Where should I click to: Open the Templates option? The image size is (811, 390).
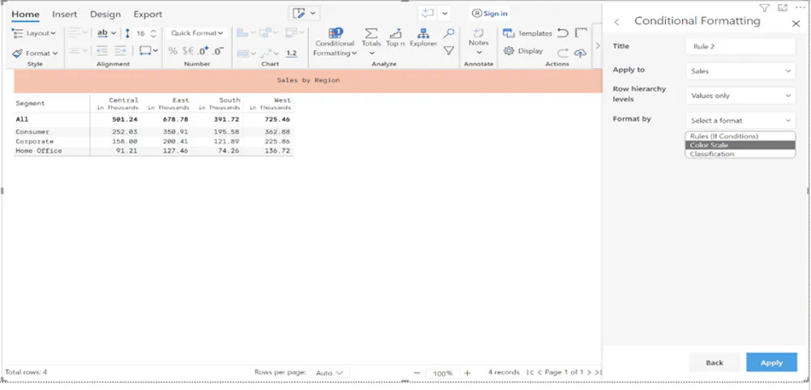coord(528,33)
